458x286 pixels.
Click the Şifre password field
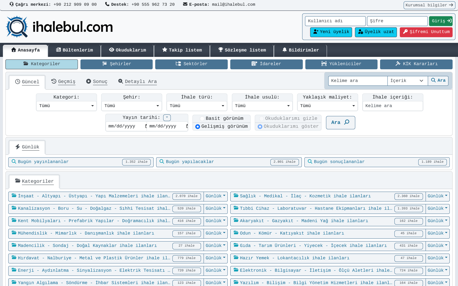(x=397, y=21)
